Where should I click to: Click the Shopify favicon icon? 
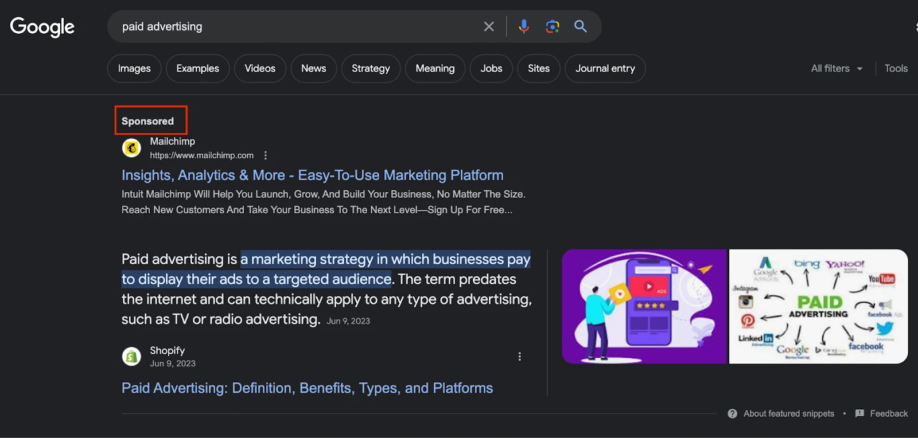[x=132, y=357]
